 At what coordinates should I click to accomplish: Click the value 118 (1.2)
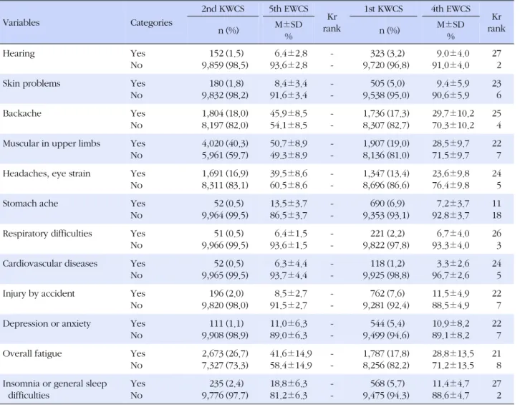pyautogui.click(x=387, y=264)
